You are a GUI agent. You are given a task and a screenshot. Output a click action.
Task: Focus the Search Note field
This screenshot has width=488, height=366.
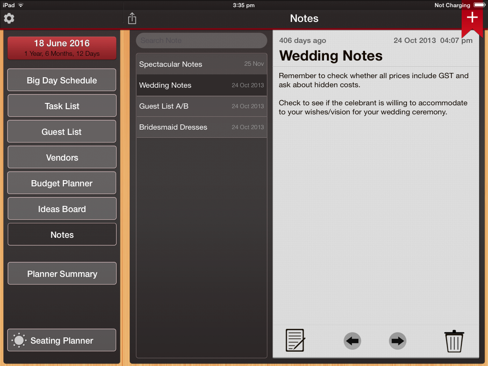(x=202, y=41)
